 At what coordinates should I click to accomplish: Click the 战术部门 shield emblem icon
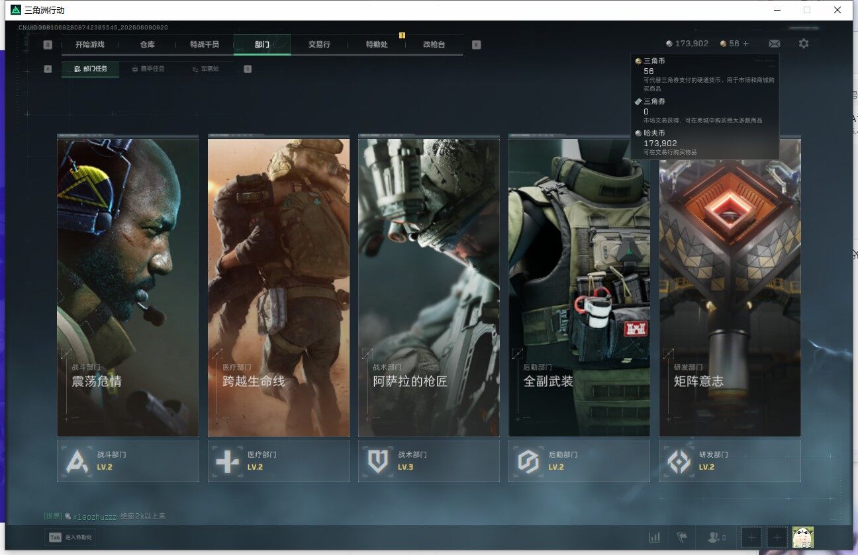[378, 462]
